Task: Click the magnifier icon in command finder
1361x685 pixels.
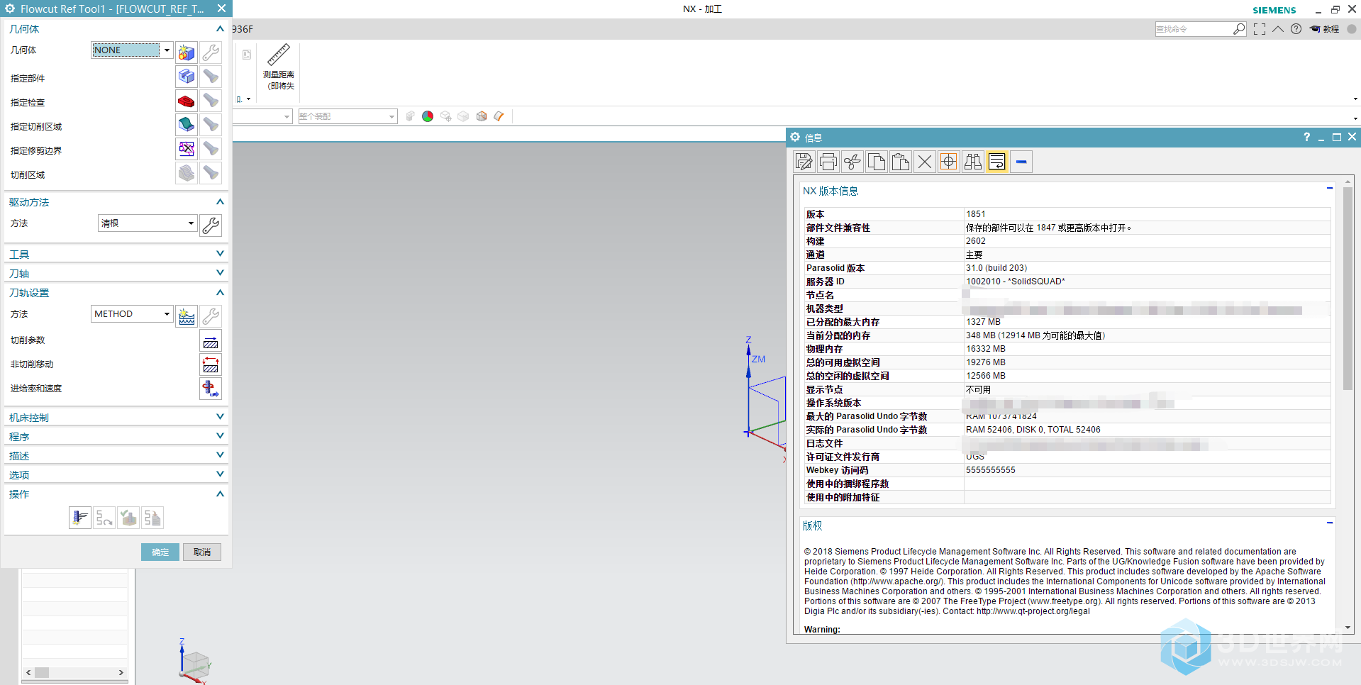Action: point(1239,29)
